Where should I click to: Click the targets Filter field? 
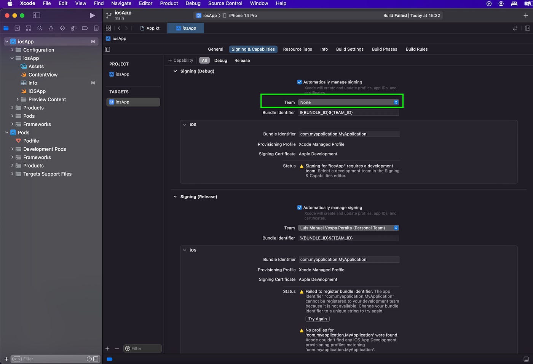pyautogui.click(x=143, y=348)
